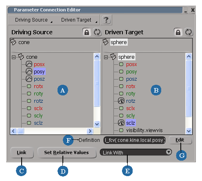Image resolution: width=202 pixels, height=181 pixels.
Task: Click the linked icon beside sphere sclz
Action: [x=121, y=123]
